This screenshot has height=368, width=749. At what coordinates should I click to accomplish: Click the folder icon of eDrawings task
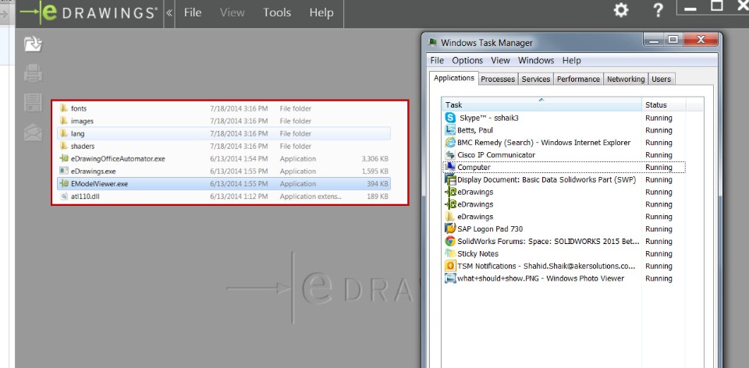tap(450, 216)
